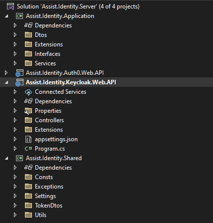This screenshot has width=213, height=223.
Task: Click the C# project icon for Assist.Identity.Application
Action: [19, 16]
